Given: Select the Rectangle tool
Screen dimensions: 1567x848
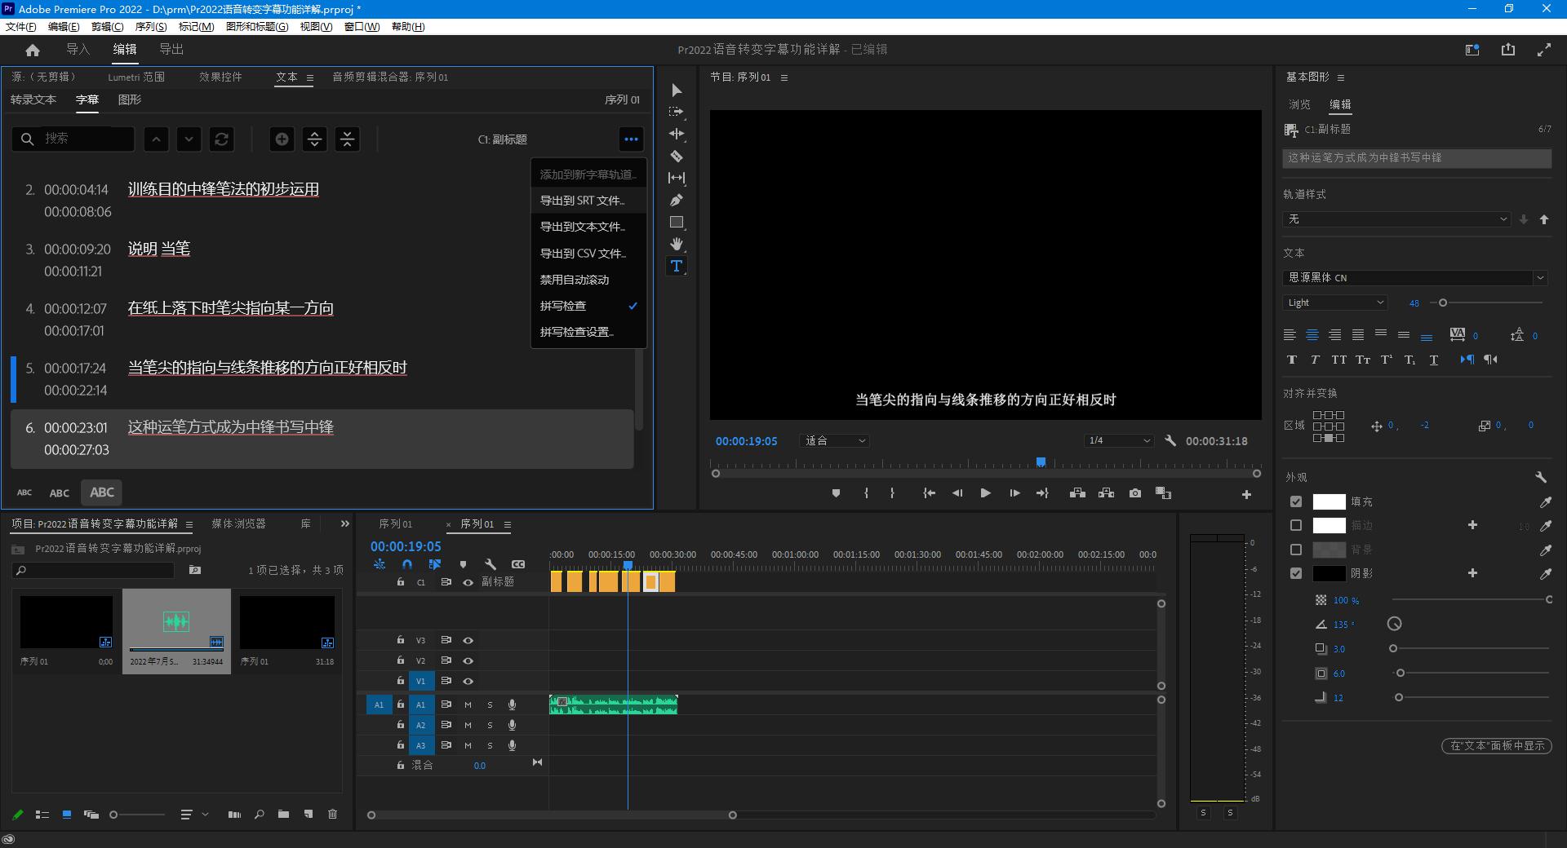Looking at the screenshot, I should click(676, 222).
